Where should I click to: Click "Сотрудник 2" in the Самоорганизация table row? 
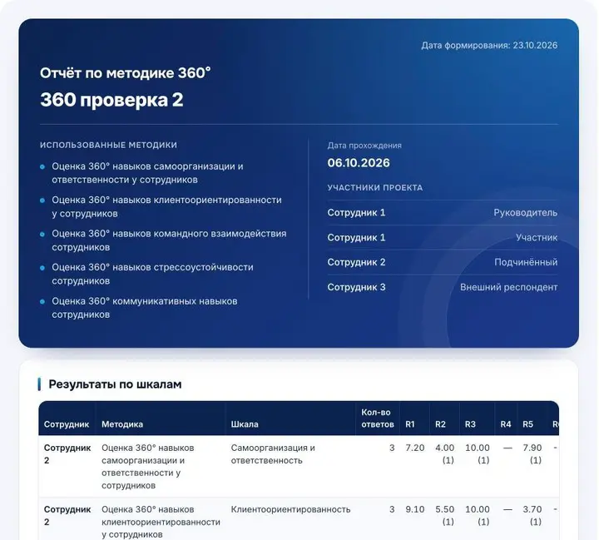67,453
